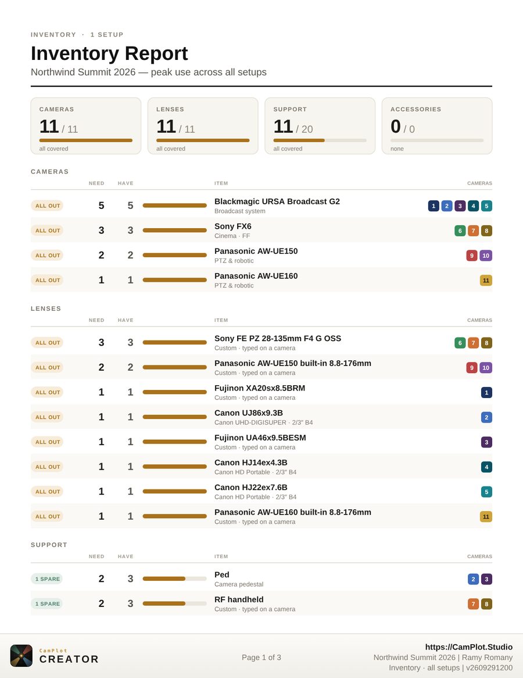Screen dimensions: 523x678
Task: Click the SUPPORT section heading
Action: tap(49, 545)
